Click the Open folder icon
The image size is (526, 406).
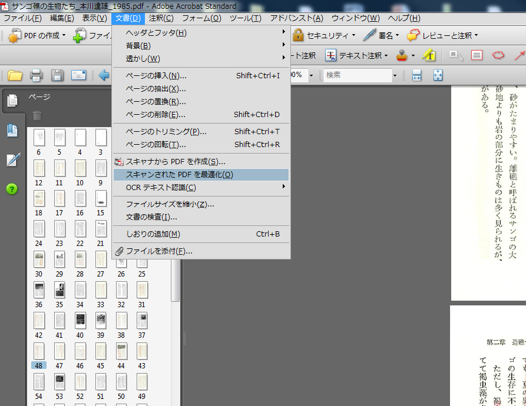coord(15,75)
